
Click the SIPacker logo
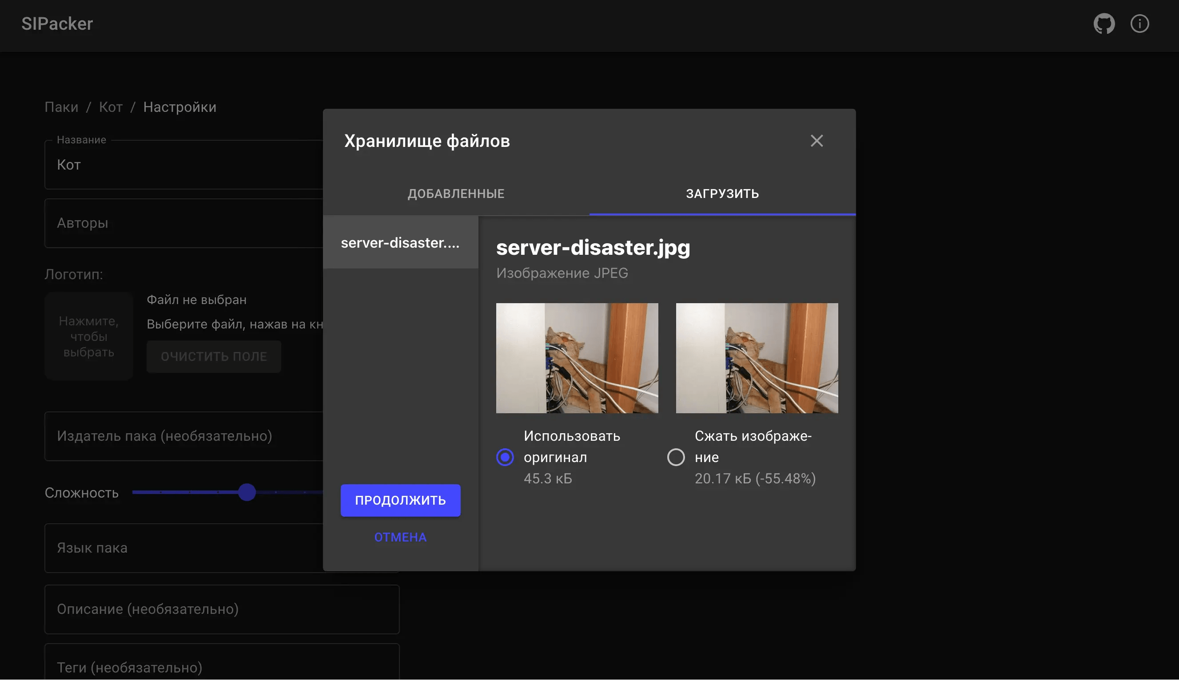tap(57, 24)
